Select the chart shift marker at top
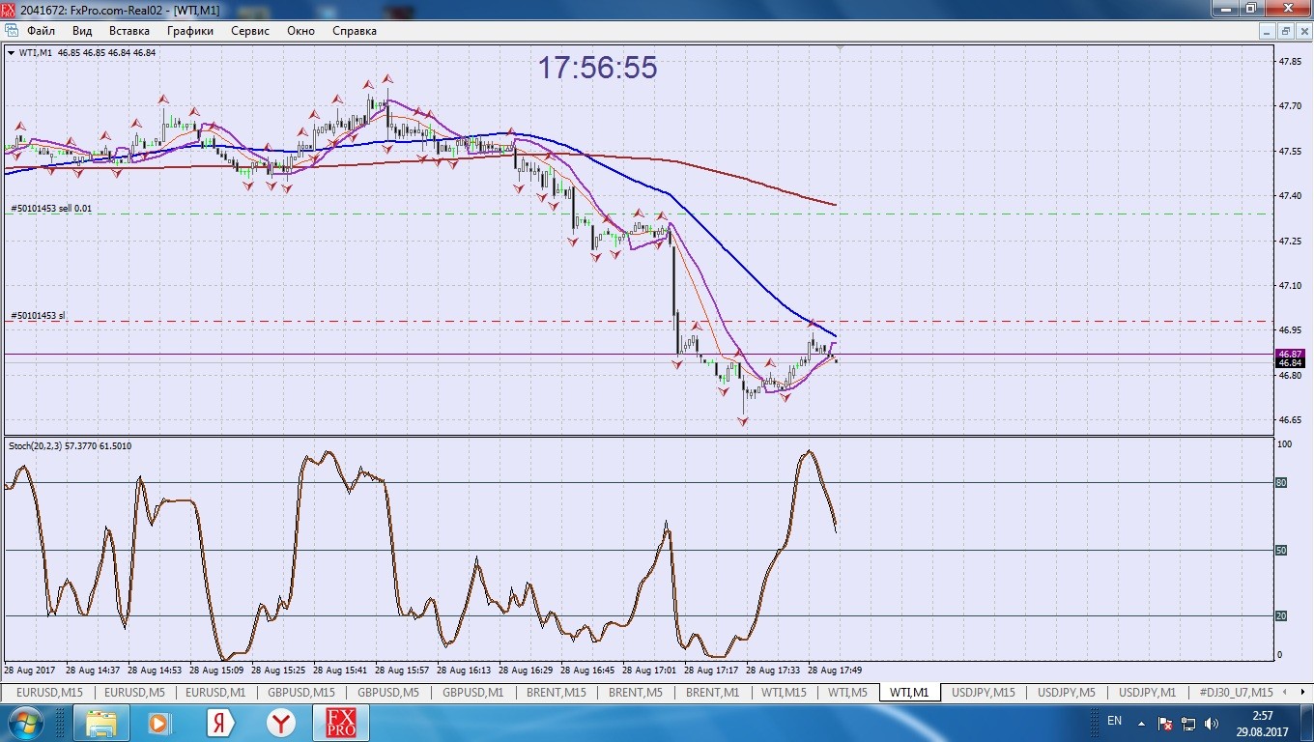 pyautogui.click(x=841, y=47)
